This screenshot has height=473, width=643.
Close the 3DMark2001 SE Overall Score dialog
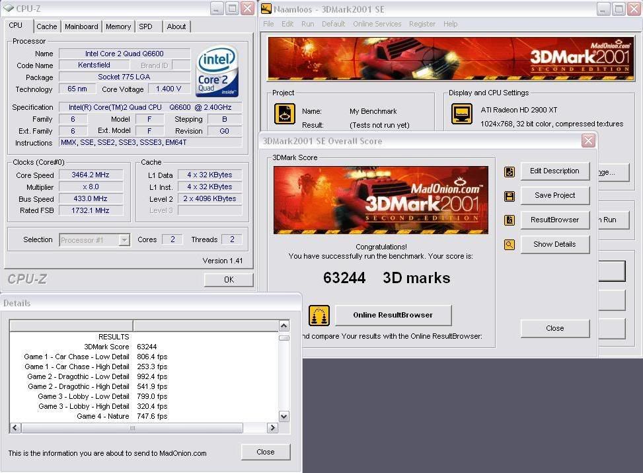588,141
